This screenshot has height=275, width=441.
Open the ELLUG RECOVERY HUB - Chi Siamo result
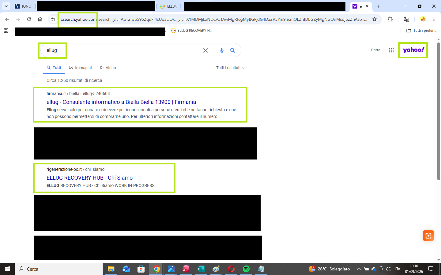click(89, 178)
